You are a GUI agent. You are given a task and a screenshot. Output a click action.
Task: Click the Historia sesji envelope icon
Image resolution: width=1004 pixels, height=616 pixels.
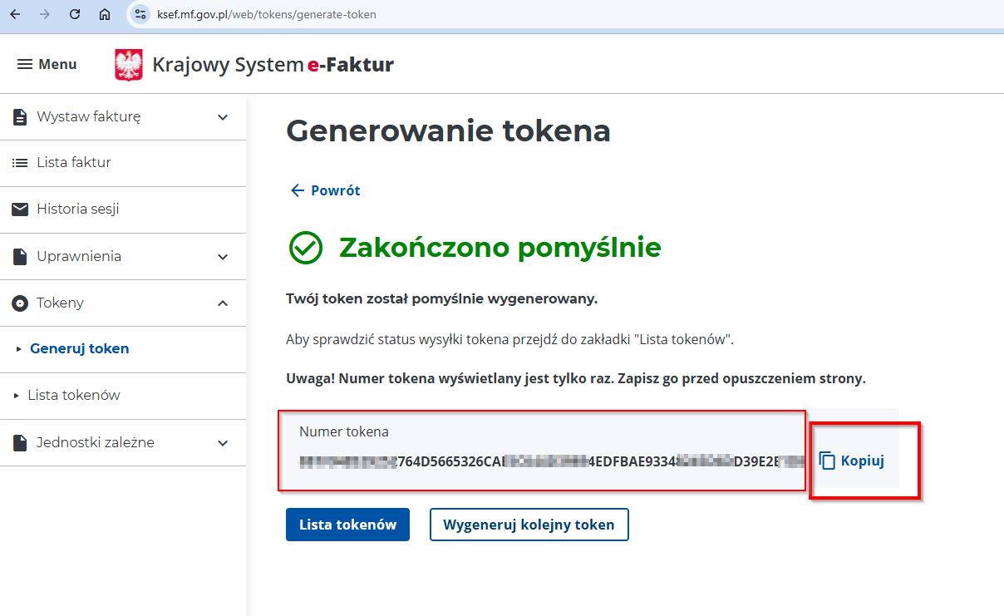tap(20, 209)
